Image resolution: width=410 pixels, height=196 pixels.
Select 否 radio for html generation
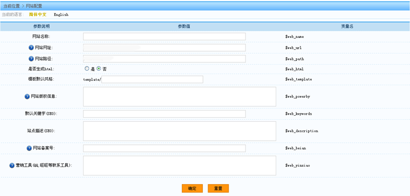(99, 69)
